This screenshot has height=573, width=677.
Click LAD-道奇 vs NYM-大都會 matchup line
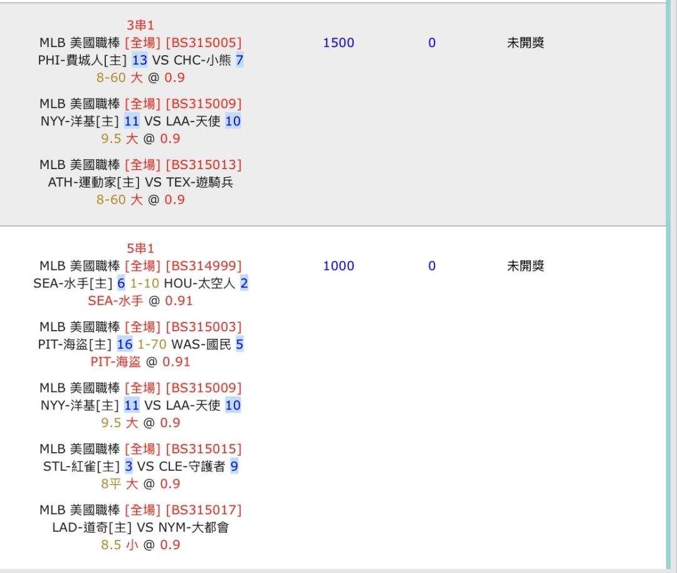click(141, 527)
